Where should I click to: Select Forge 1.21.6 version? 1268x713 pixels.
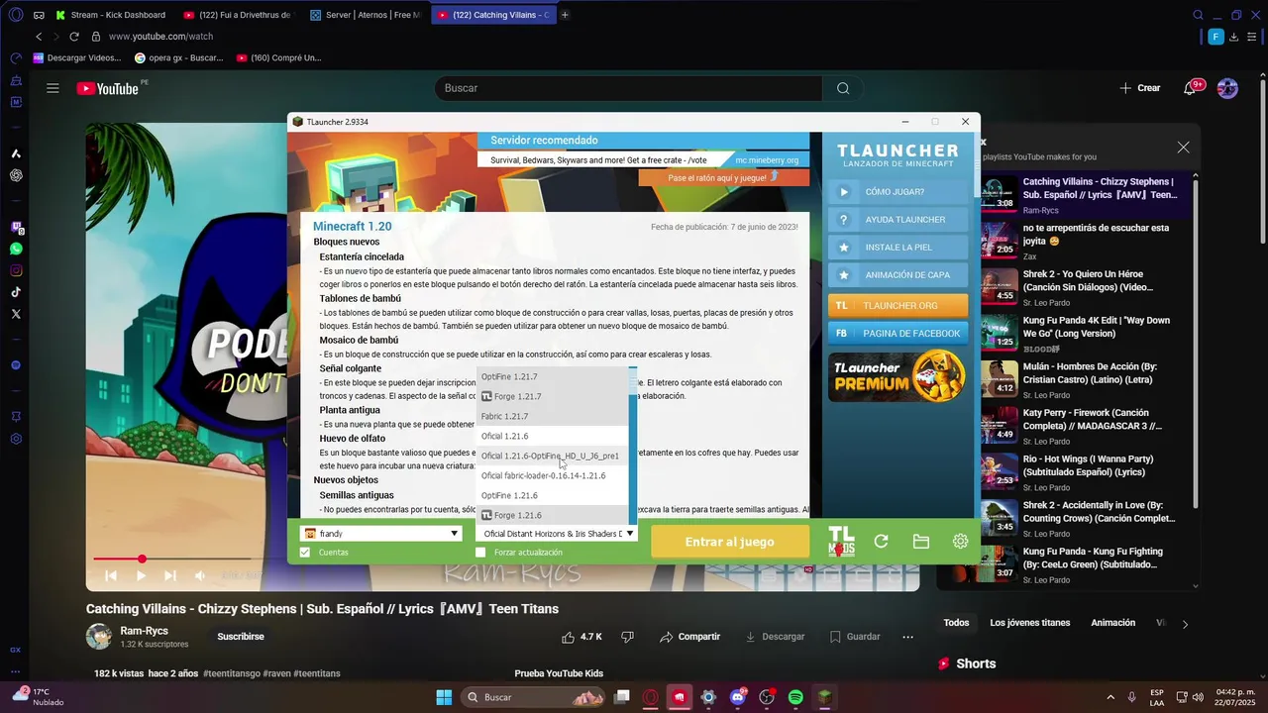553,515
